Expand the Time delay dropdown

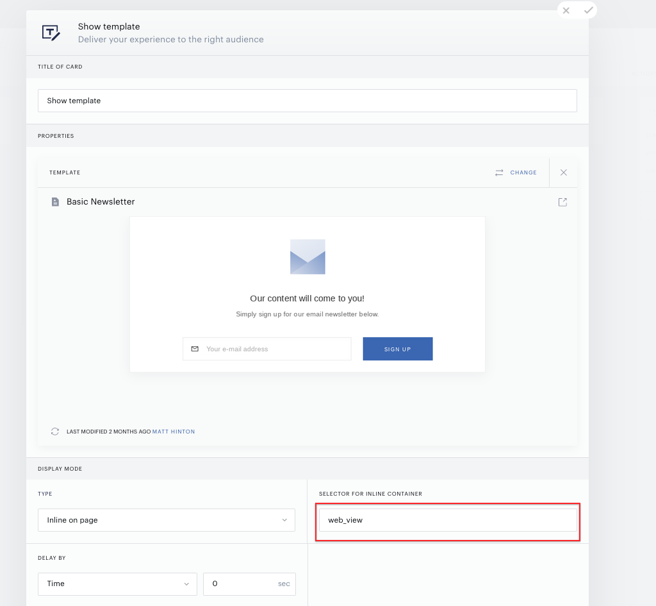tap(117, 584)
